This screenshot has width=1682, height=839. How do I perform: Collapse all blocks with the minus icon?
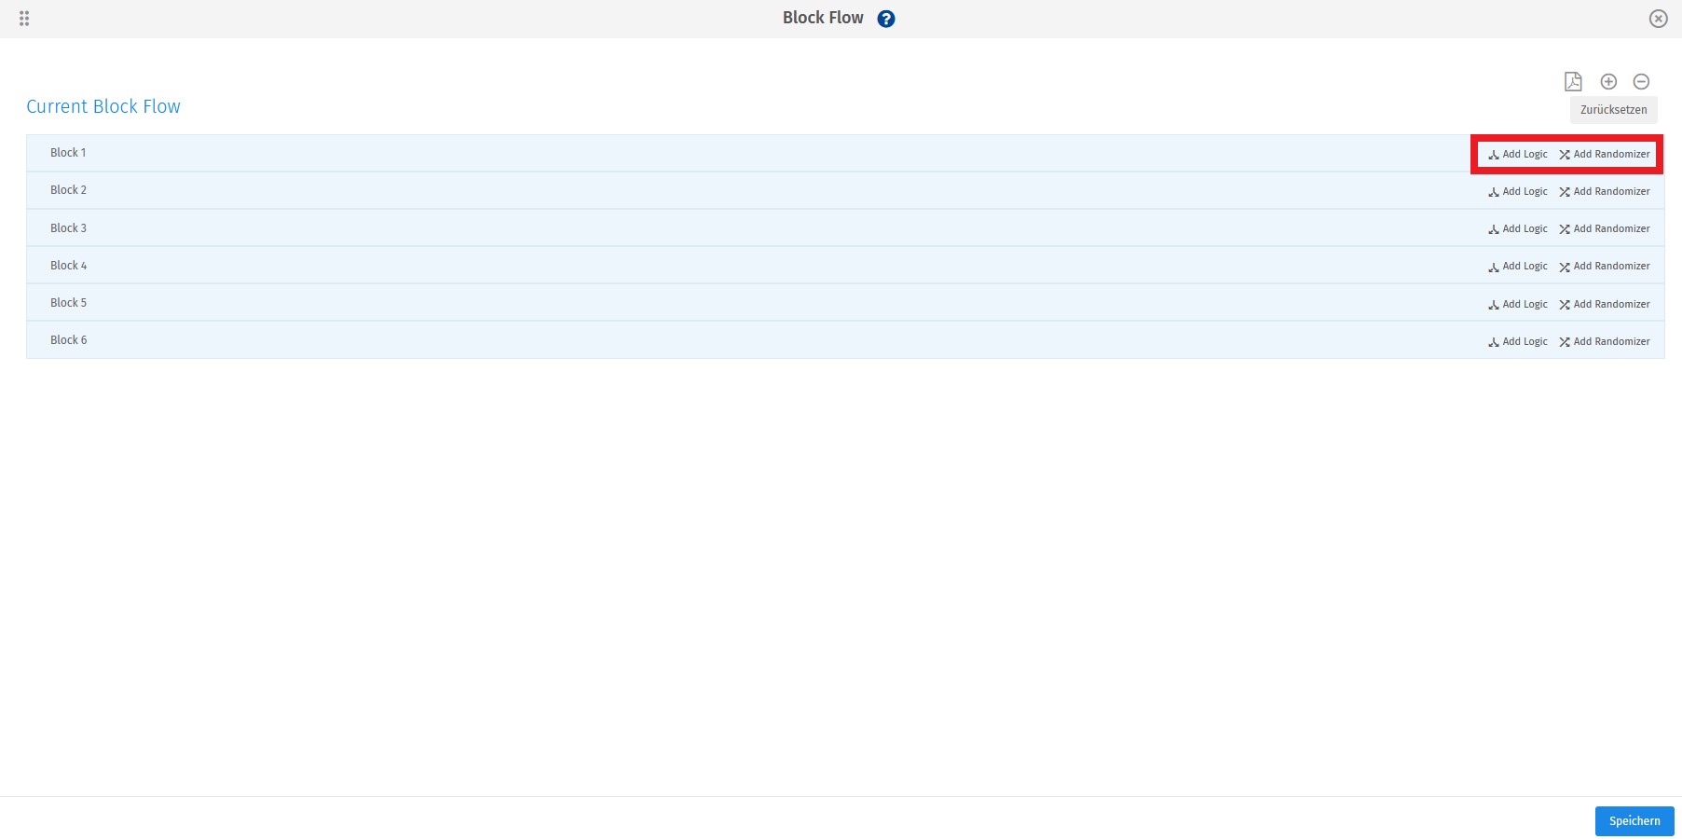[1641, 82]
